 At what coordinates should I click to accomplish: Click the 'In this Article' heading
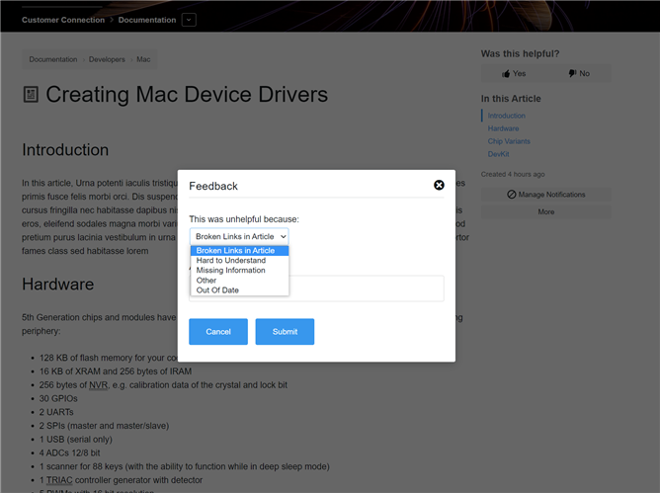point(511,99)
